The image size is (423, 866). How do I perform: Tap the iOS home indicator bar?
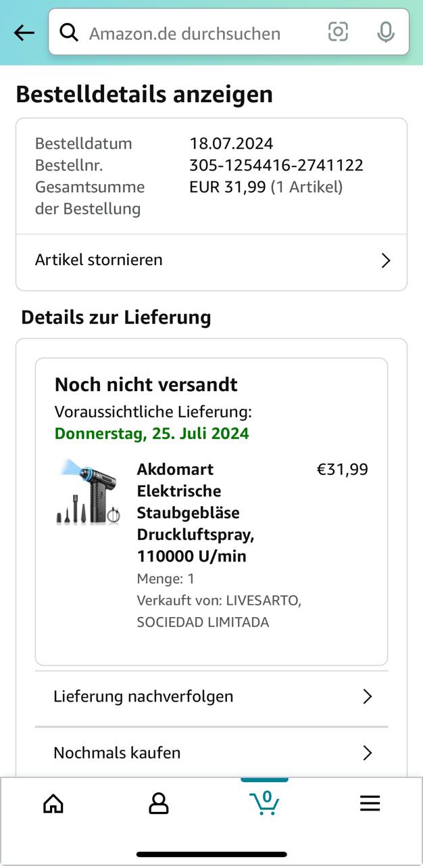point(211,854)
